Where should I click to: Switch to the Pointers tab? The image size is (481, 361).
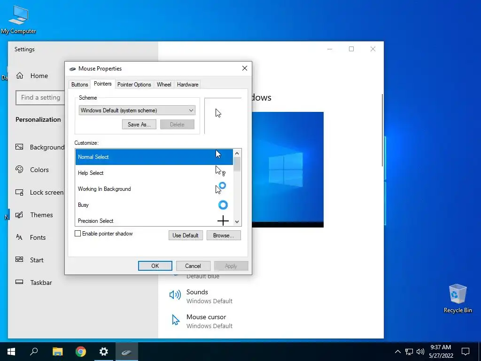(x=102, y=84)
